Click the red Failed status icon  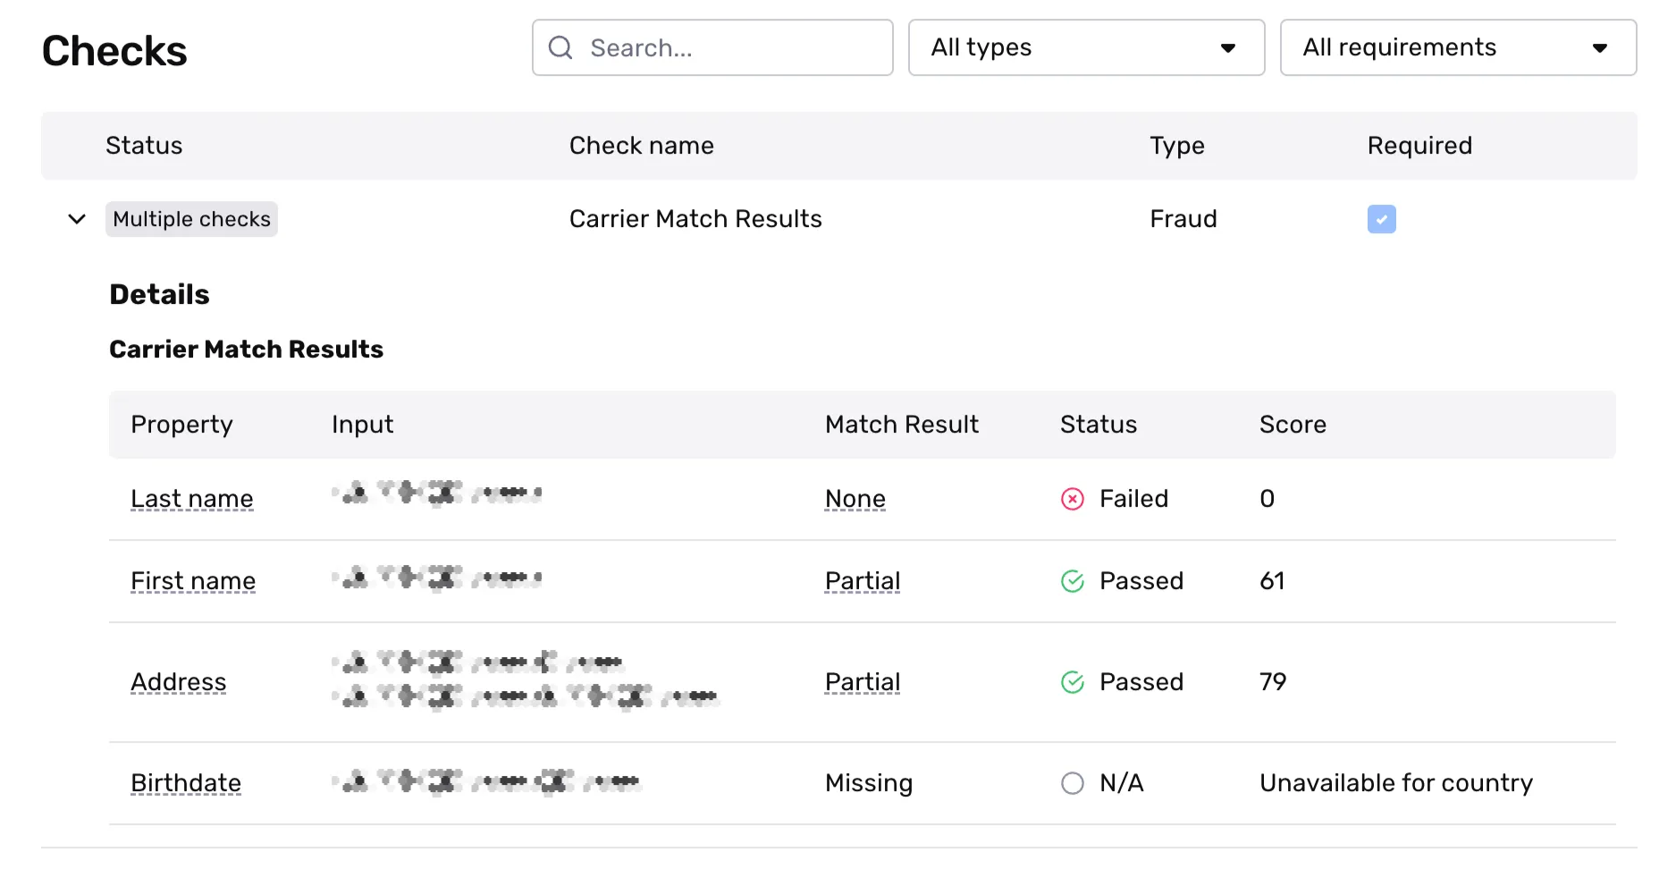(1072, 499)
